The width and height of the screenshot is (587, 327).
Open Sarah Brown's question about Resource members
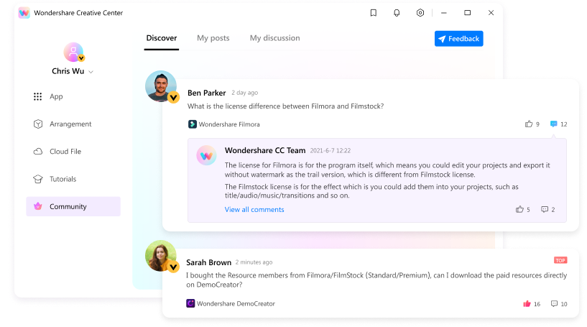[x=376, y=280]
